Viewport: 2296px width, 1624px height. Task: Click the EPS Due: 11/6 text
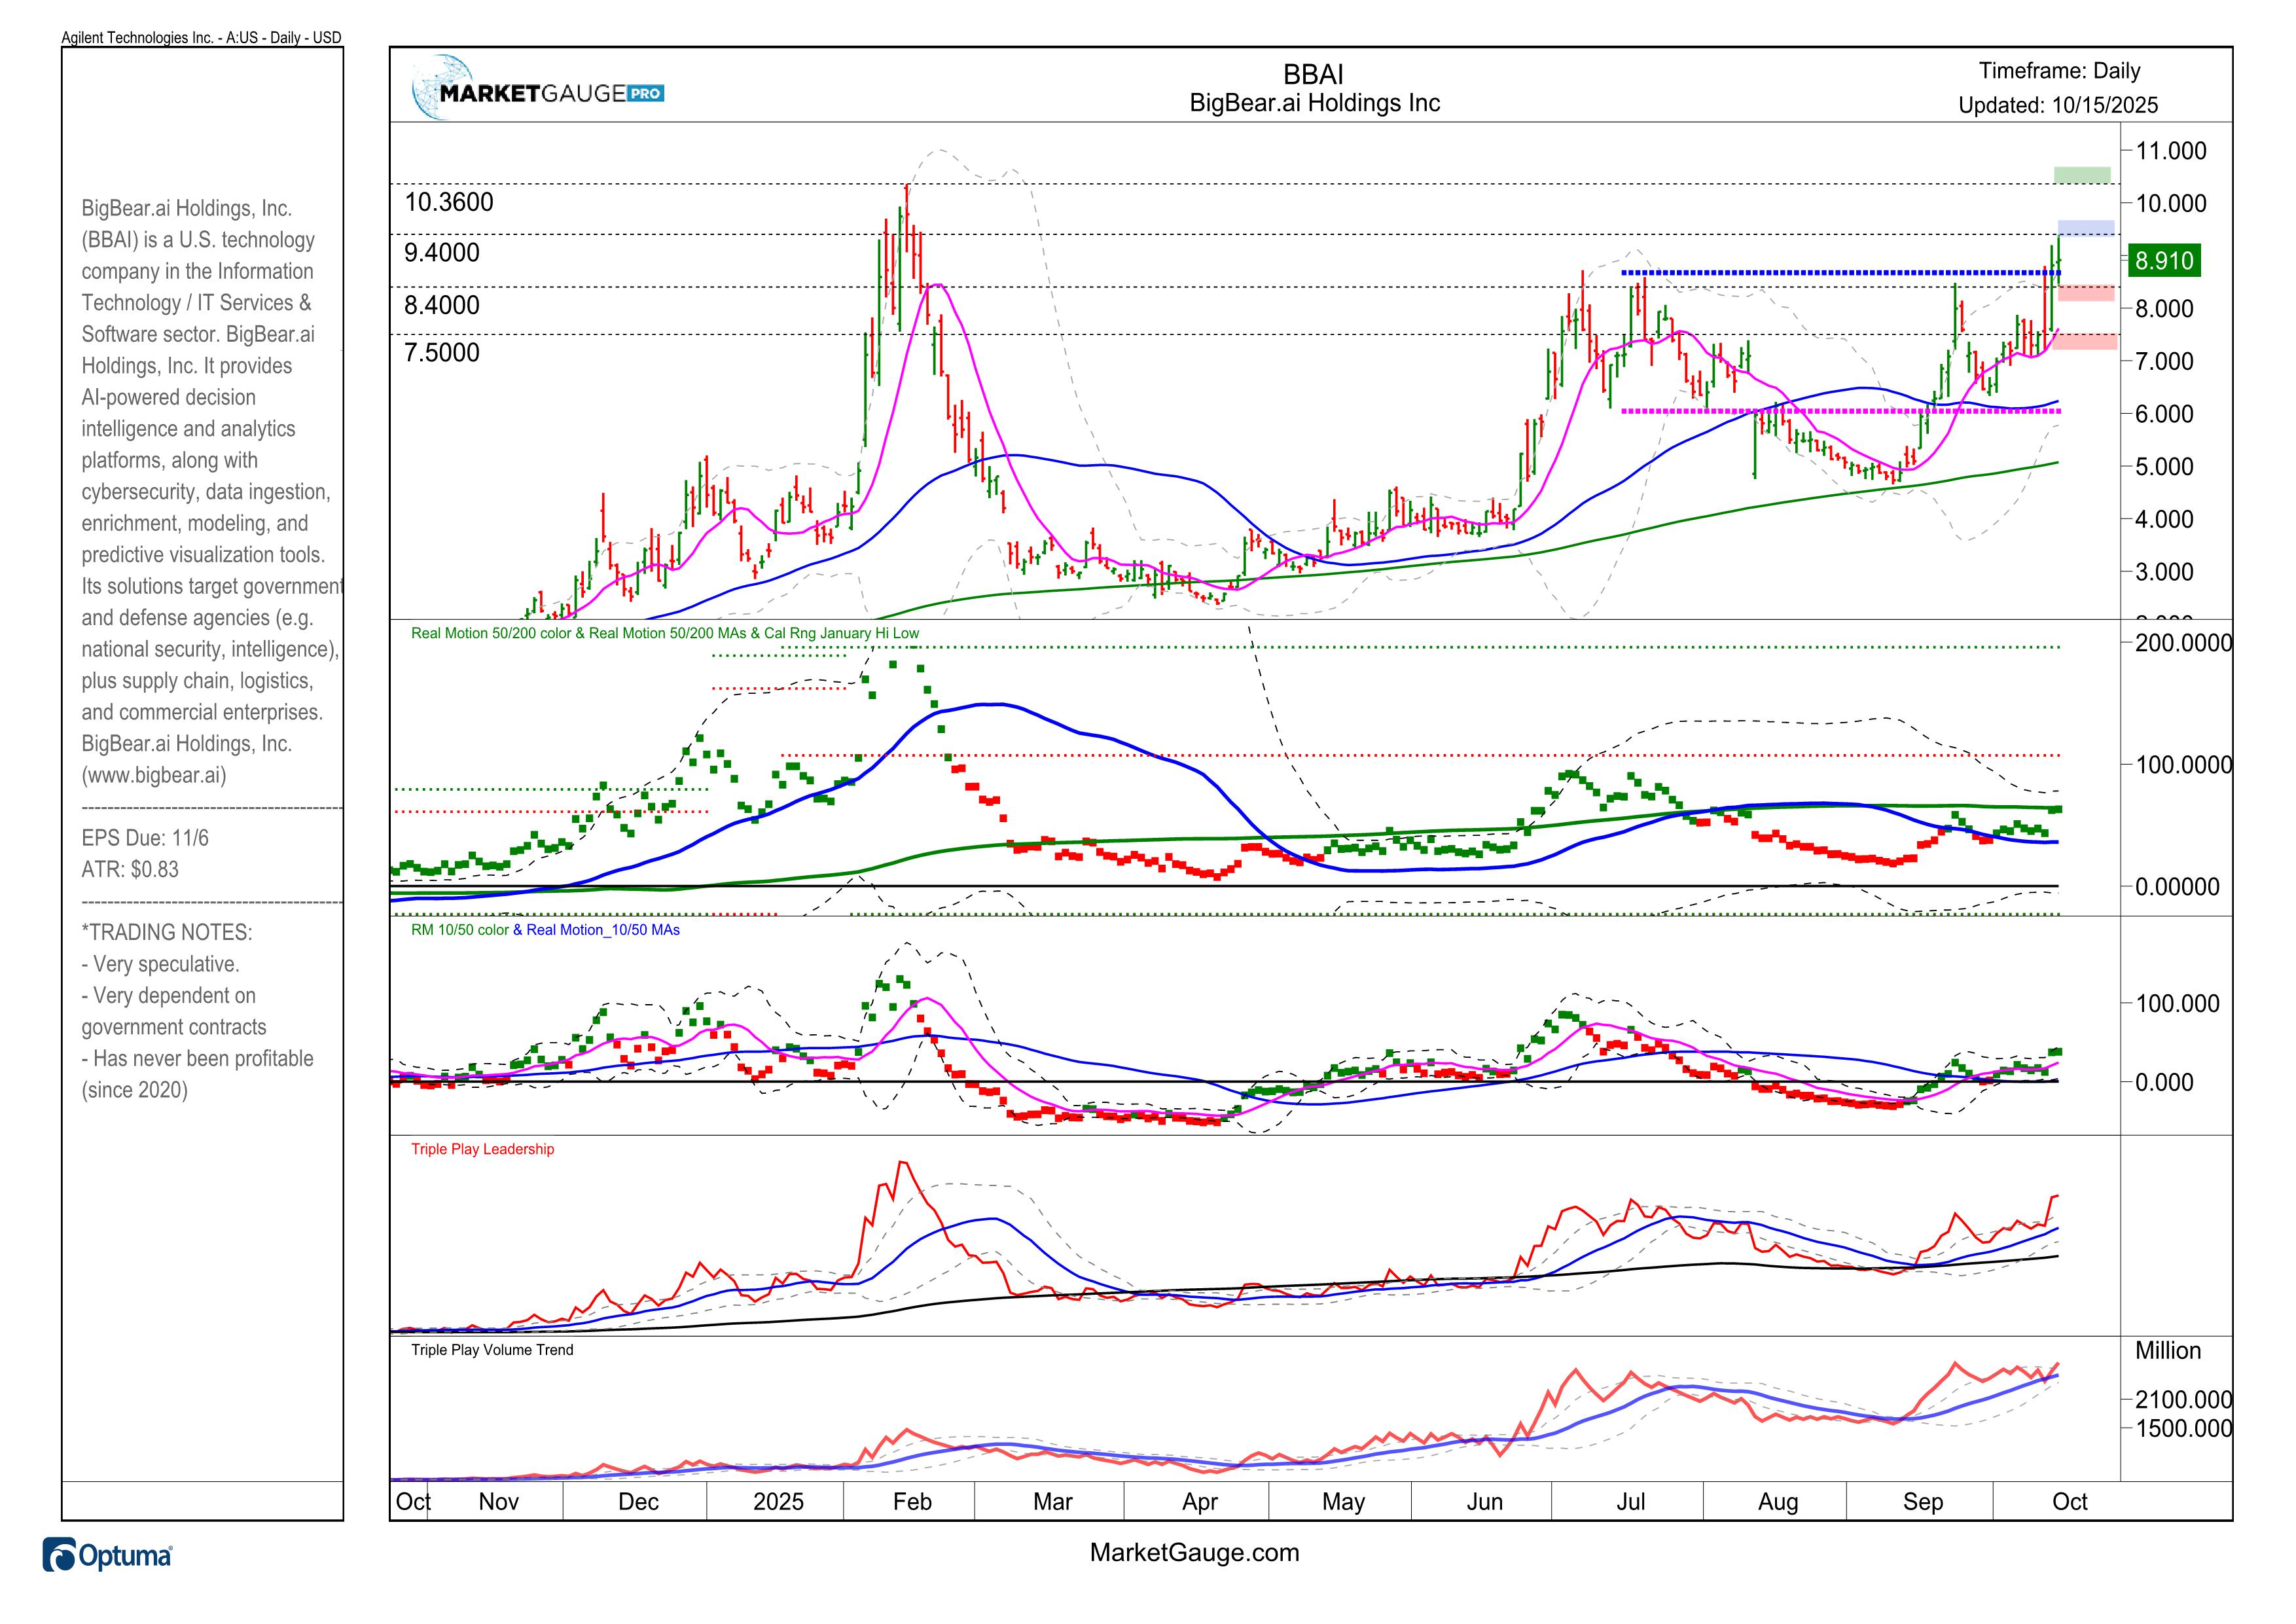pos(145,838)
